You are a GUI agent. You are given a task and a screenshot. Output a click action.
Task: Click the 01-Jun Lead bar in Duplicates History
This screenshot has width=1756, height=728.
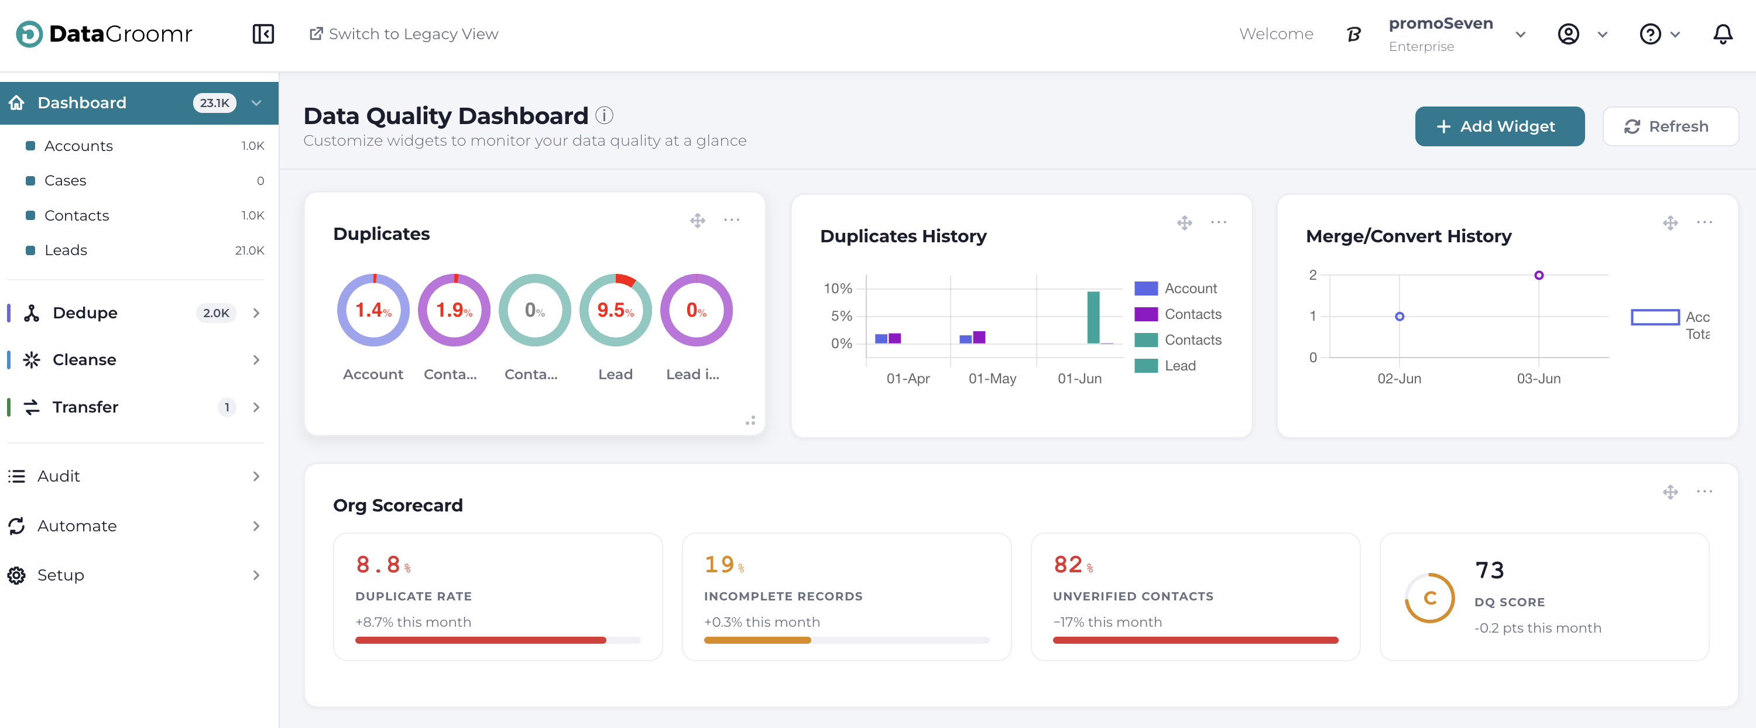pos(1093,318)
